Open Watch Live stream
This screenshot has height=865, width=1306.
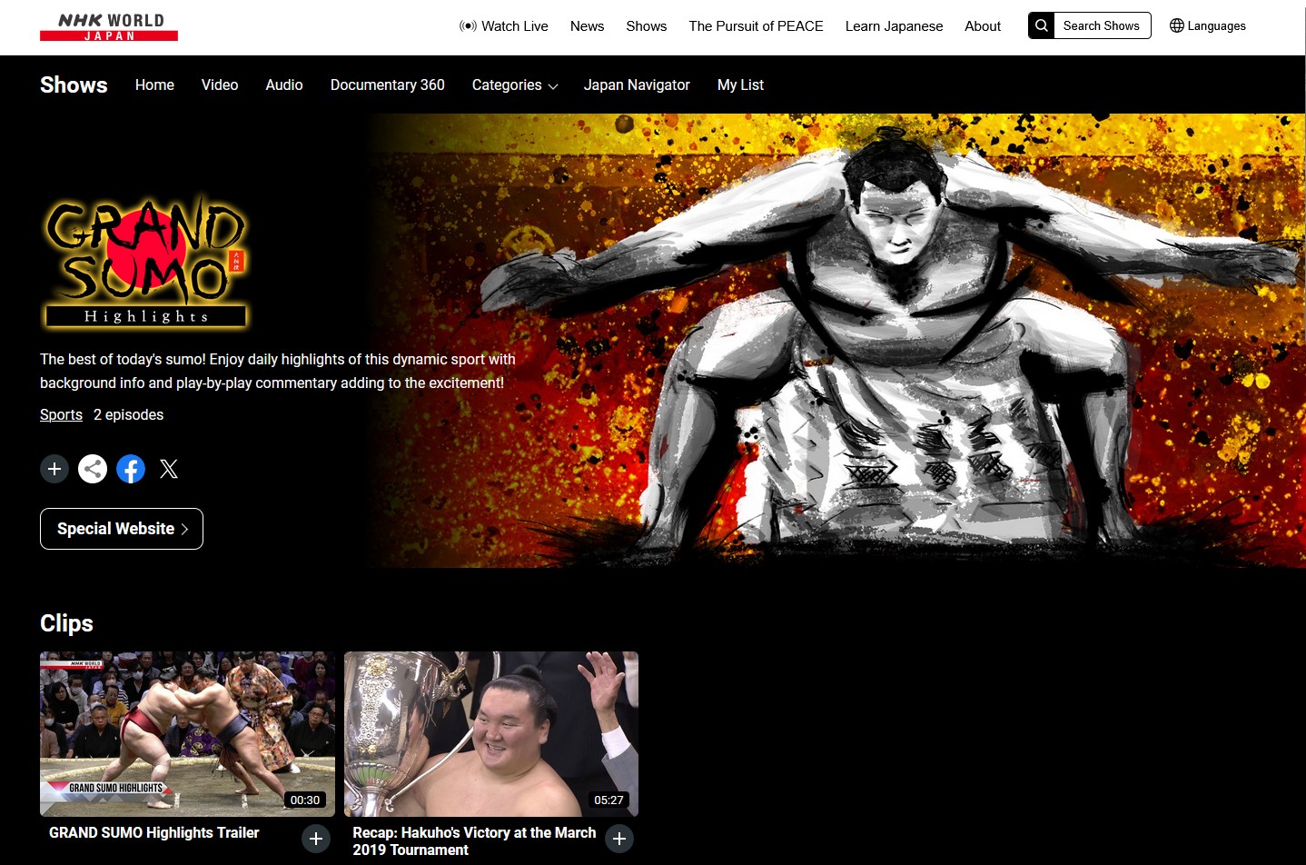(504, 25)
